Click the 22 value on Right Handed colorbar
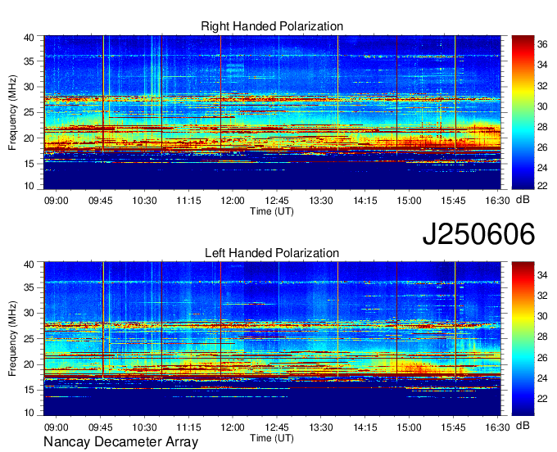The image size is (557, 452). [542, 186]
